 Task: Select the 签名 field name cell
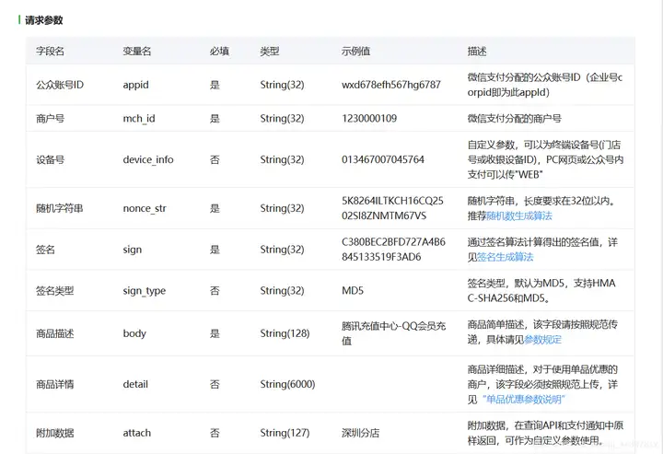click(x=45, y=250)
